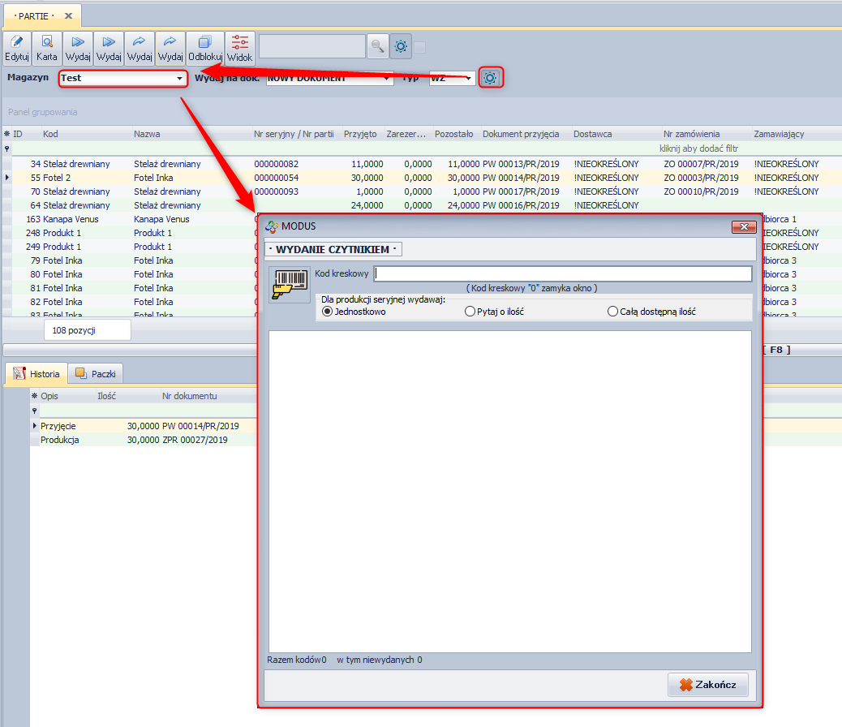The image size is (842, 727).
Task: Open the Karta record view
Action: coord(47,48)
